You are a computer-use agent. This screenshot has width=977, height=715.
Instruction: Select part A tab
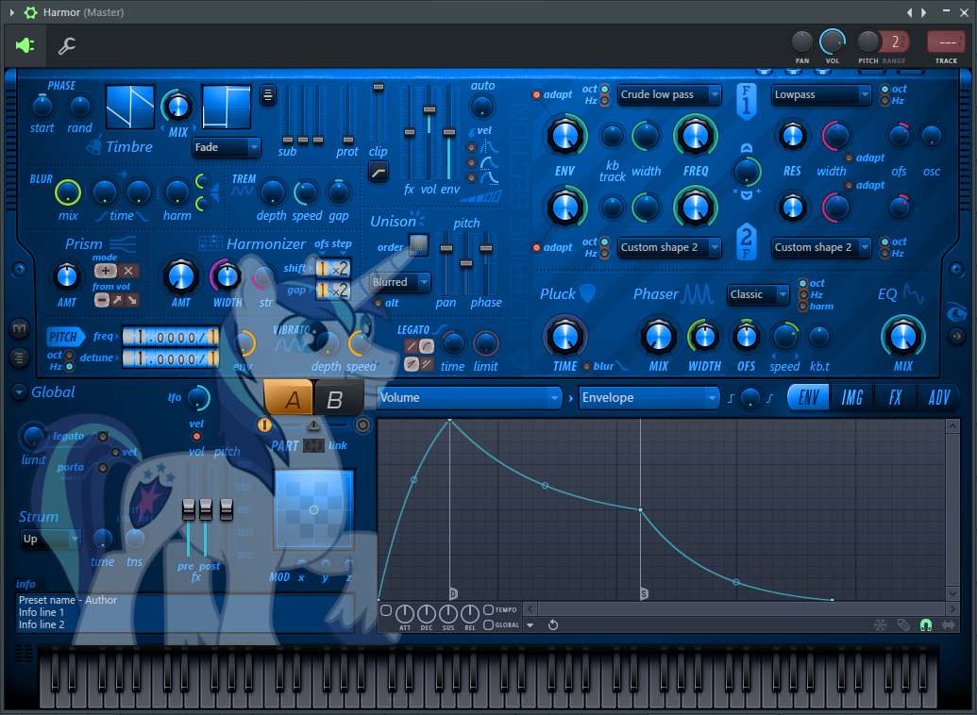tap(289, 397)
